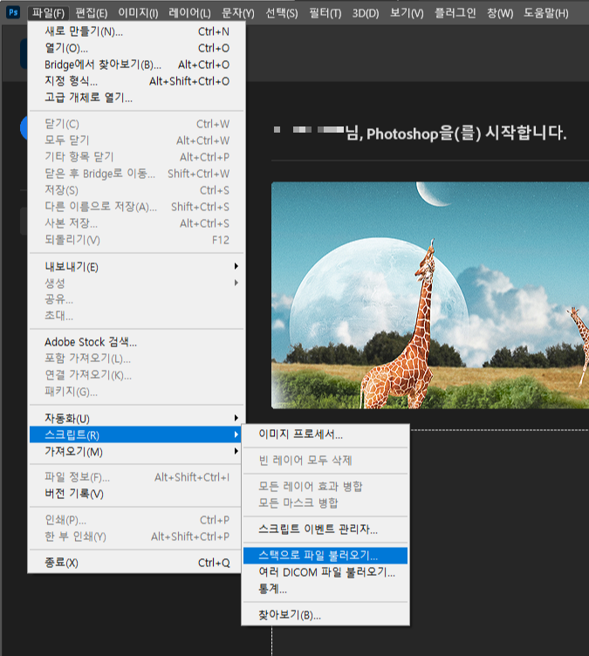The image size is (589, 656).
Task: Open the 문자(Y) menu
Action: click(x=238, y=13)
